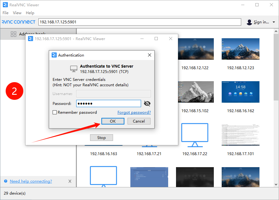
Task: Expand the Sign in dropdown arrow
Action: [274, 22]
